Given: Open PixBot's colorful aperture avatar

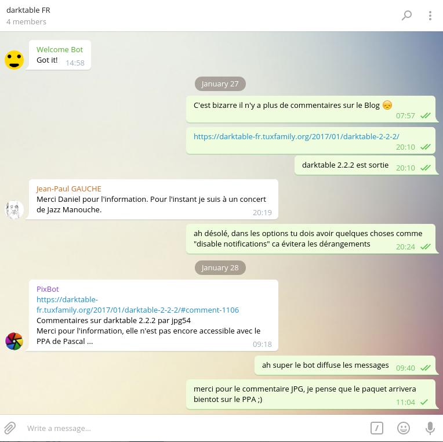Looking at the screenshot, I should (x=14, y=342).
